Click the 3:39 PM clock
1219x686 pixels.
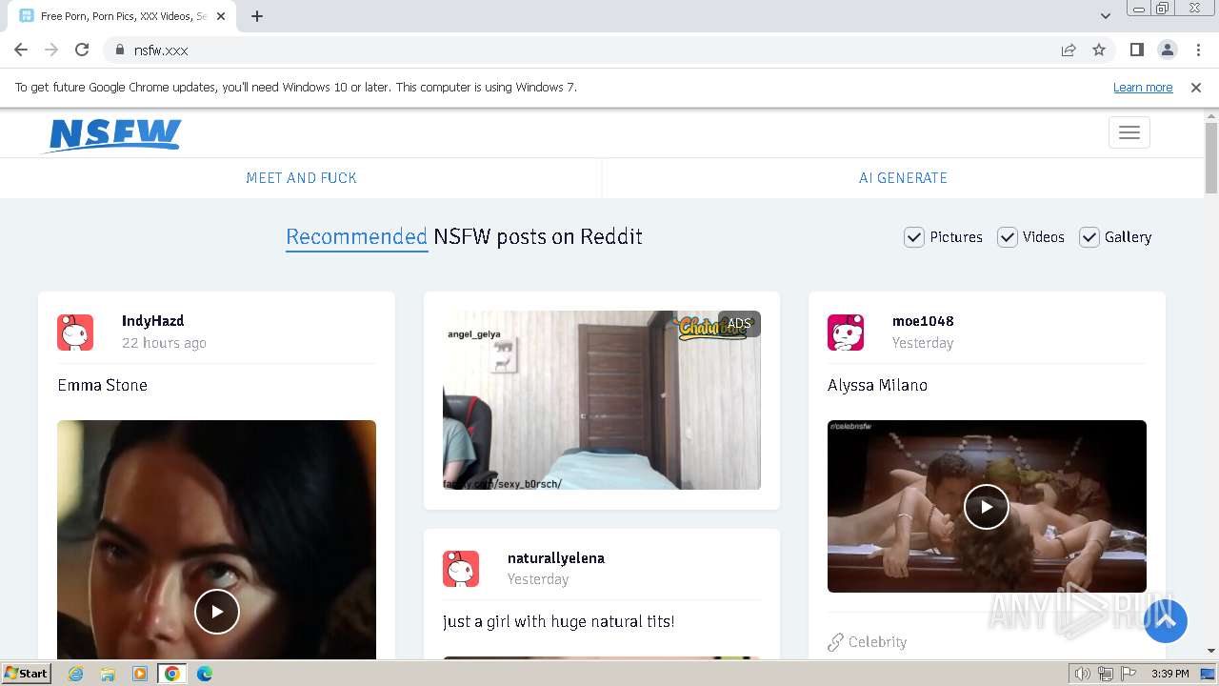point(1170,674)
